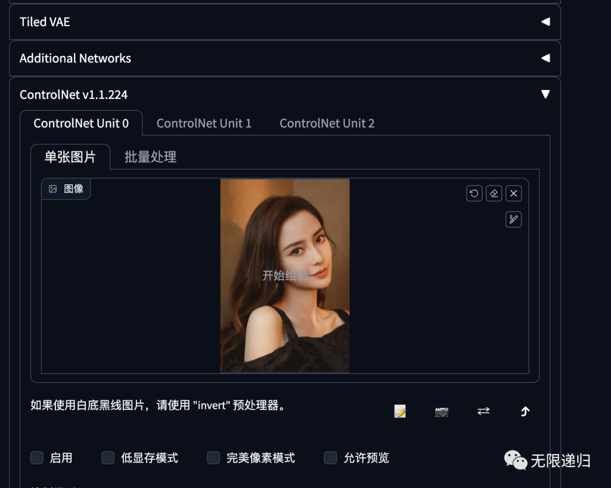The height and width of the screenshot is (488, 611).
Task: Click the upward arrow send-dimensions icon
Action: click(525, 411)
